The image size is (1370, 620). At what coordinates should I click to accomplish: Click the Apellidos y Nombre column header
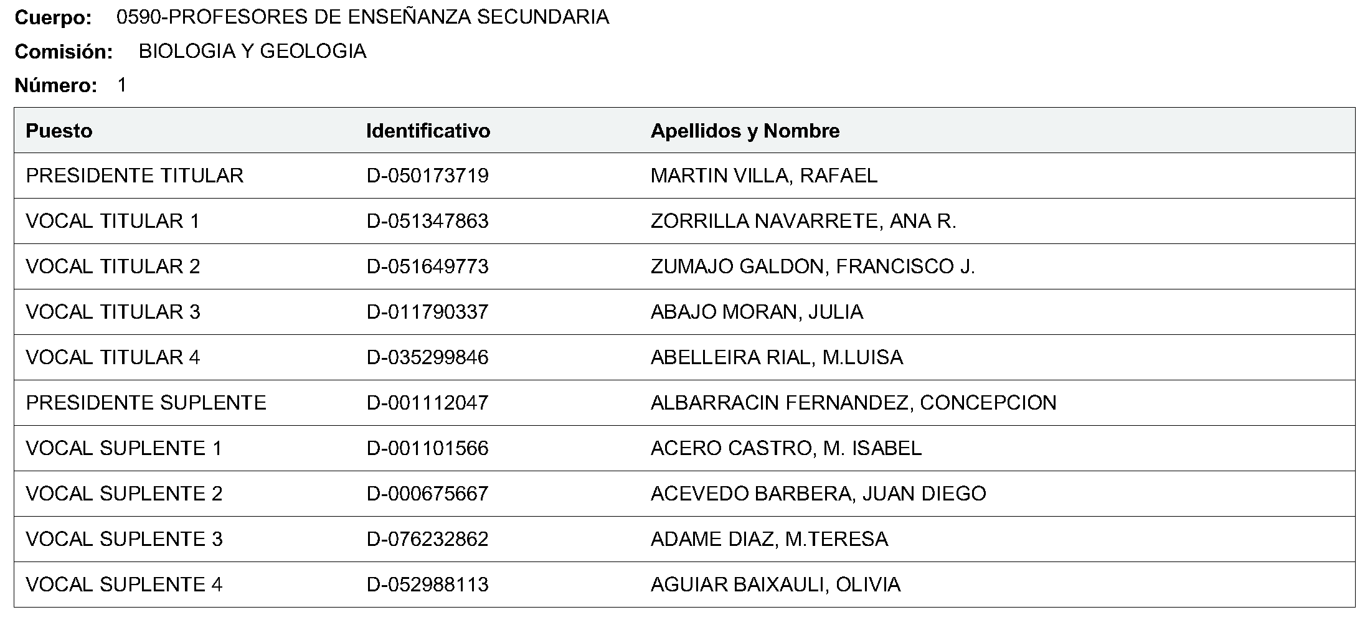click(745, 131)
